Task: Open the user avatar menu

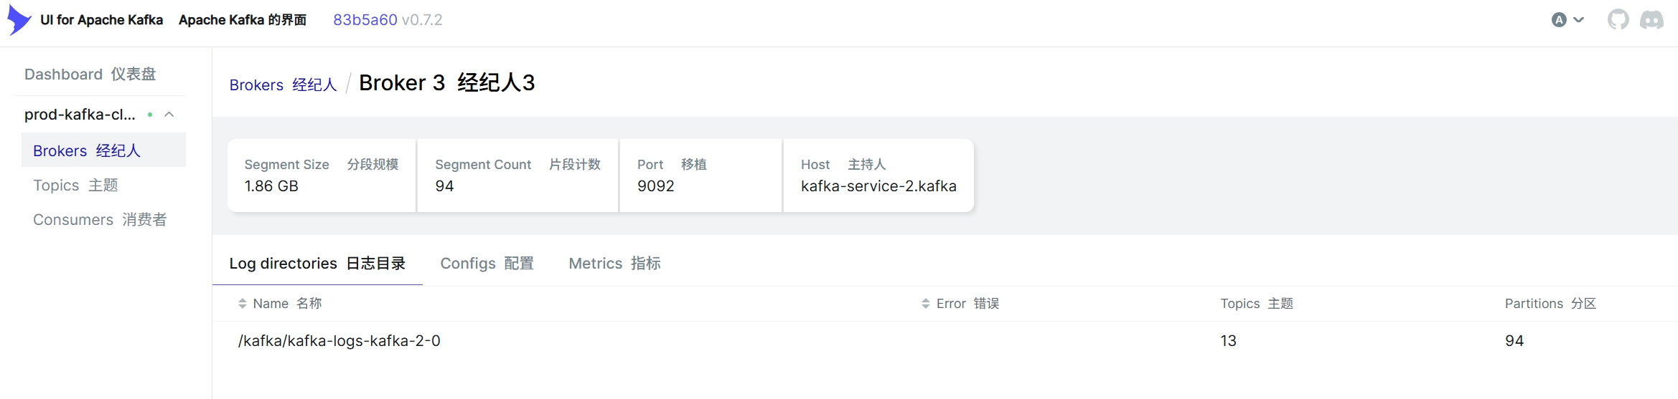Action: tap(1567, 20)
